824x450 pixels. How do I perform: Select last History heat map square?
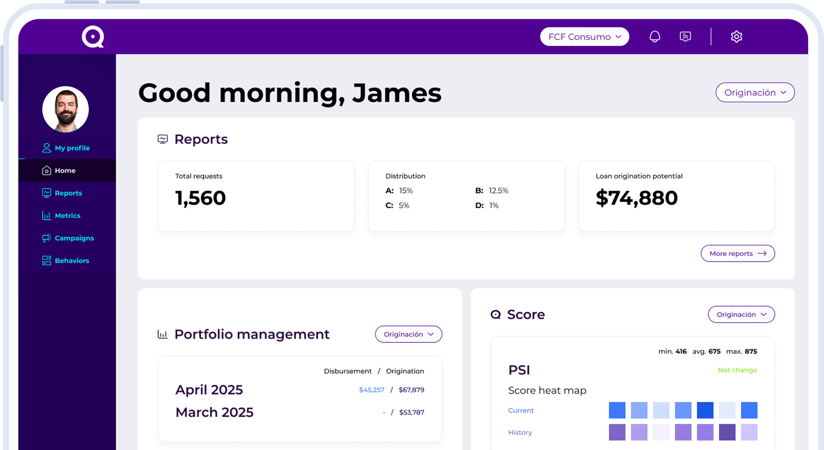coord(749,432)
